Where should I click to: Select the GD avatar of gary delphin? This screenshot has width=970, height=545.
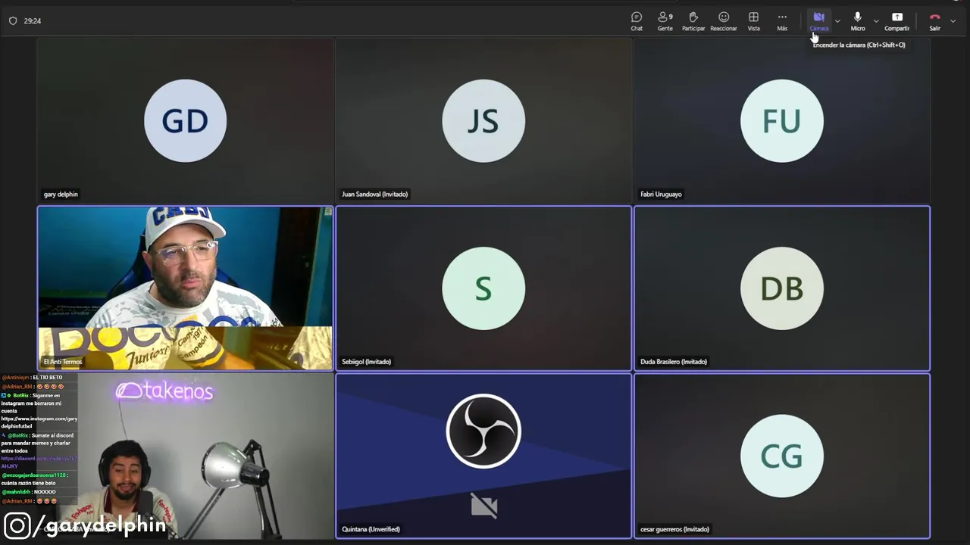tap(185, 121)
